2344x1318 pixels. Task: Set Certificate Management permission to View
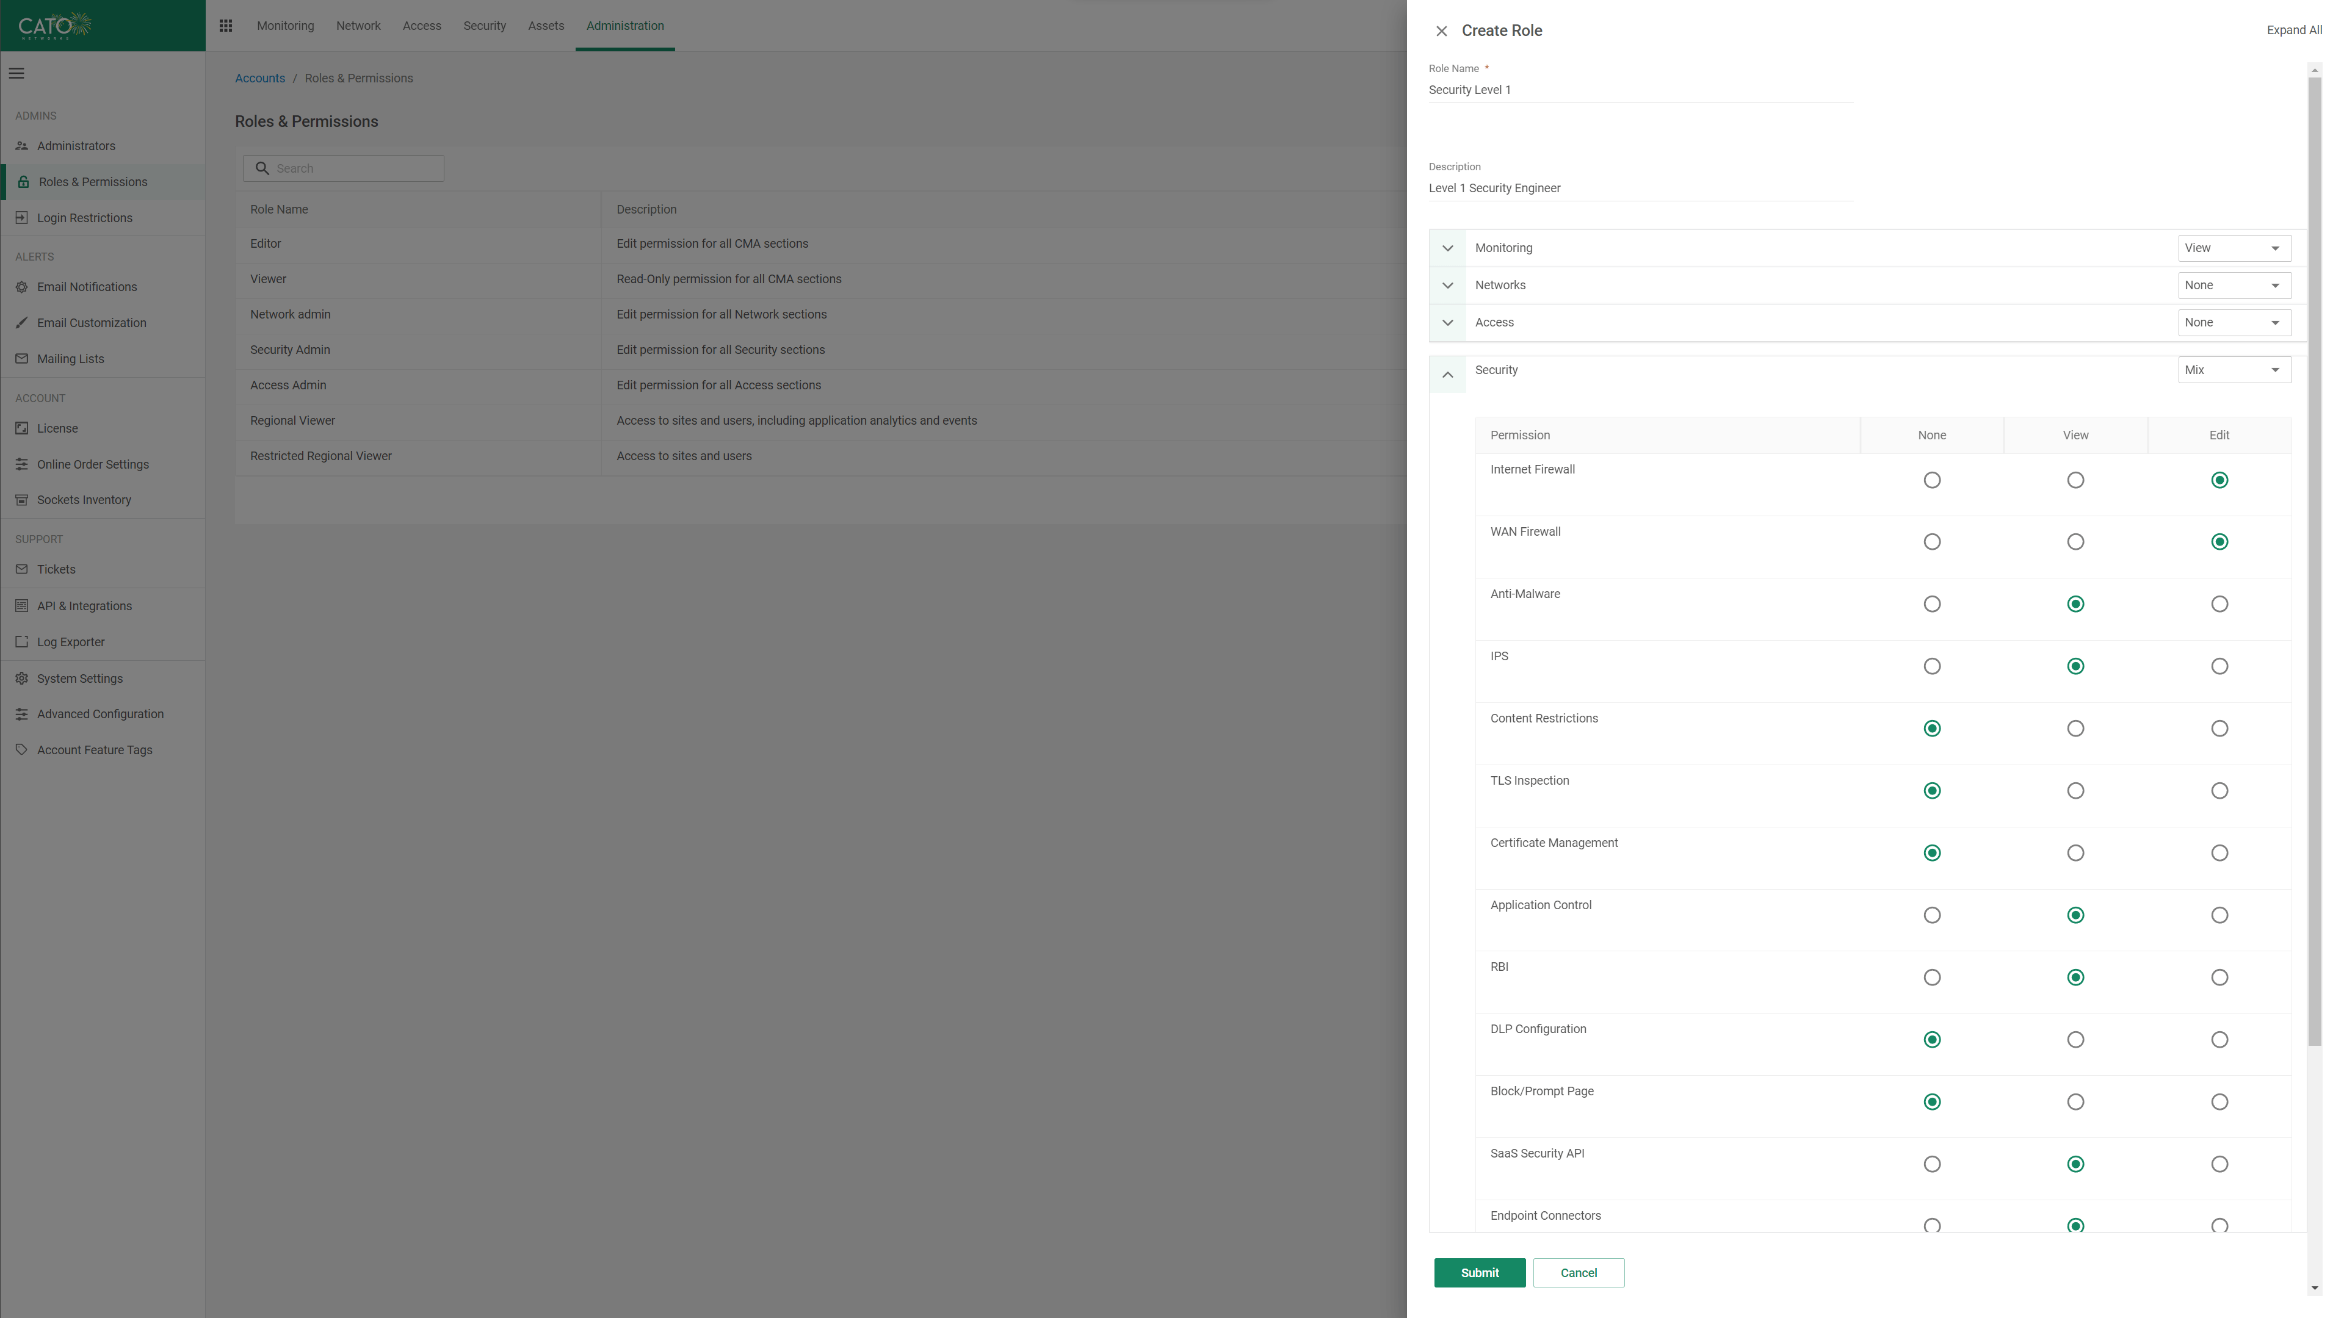click(2075, 853)
